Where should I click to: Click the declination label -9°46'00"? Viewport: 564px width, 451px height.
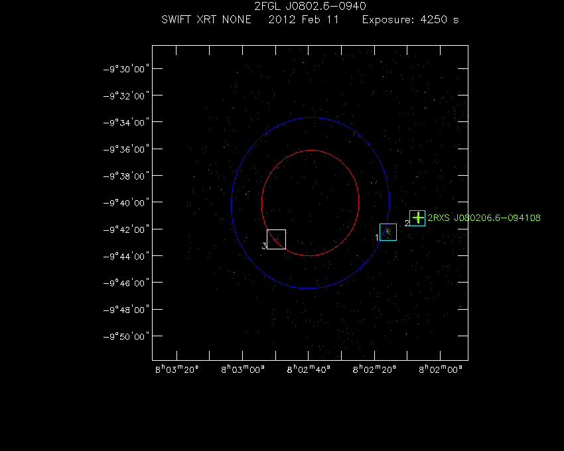click(126, 283)
